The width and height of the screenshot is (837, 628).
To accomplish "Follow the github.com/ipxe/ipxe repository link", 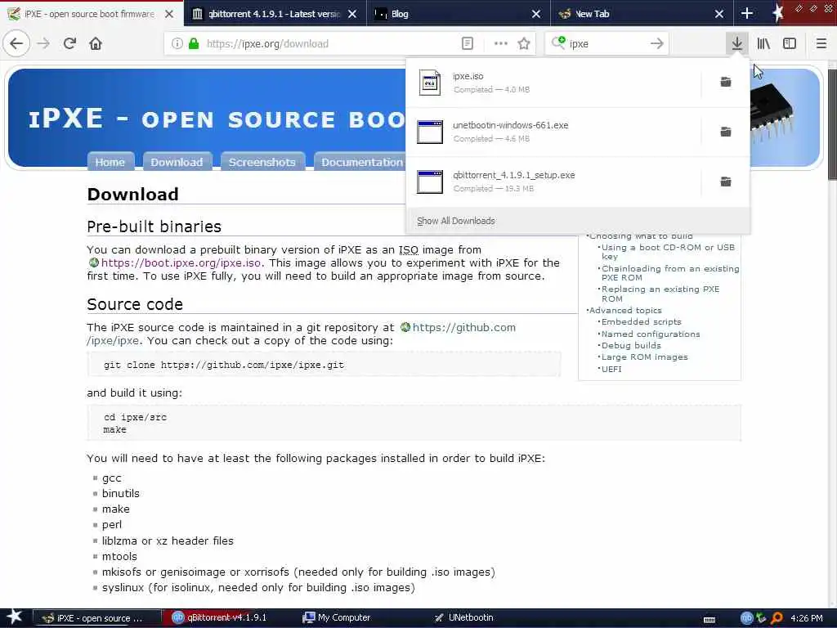I will [464, 327].
